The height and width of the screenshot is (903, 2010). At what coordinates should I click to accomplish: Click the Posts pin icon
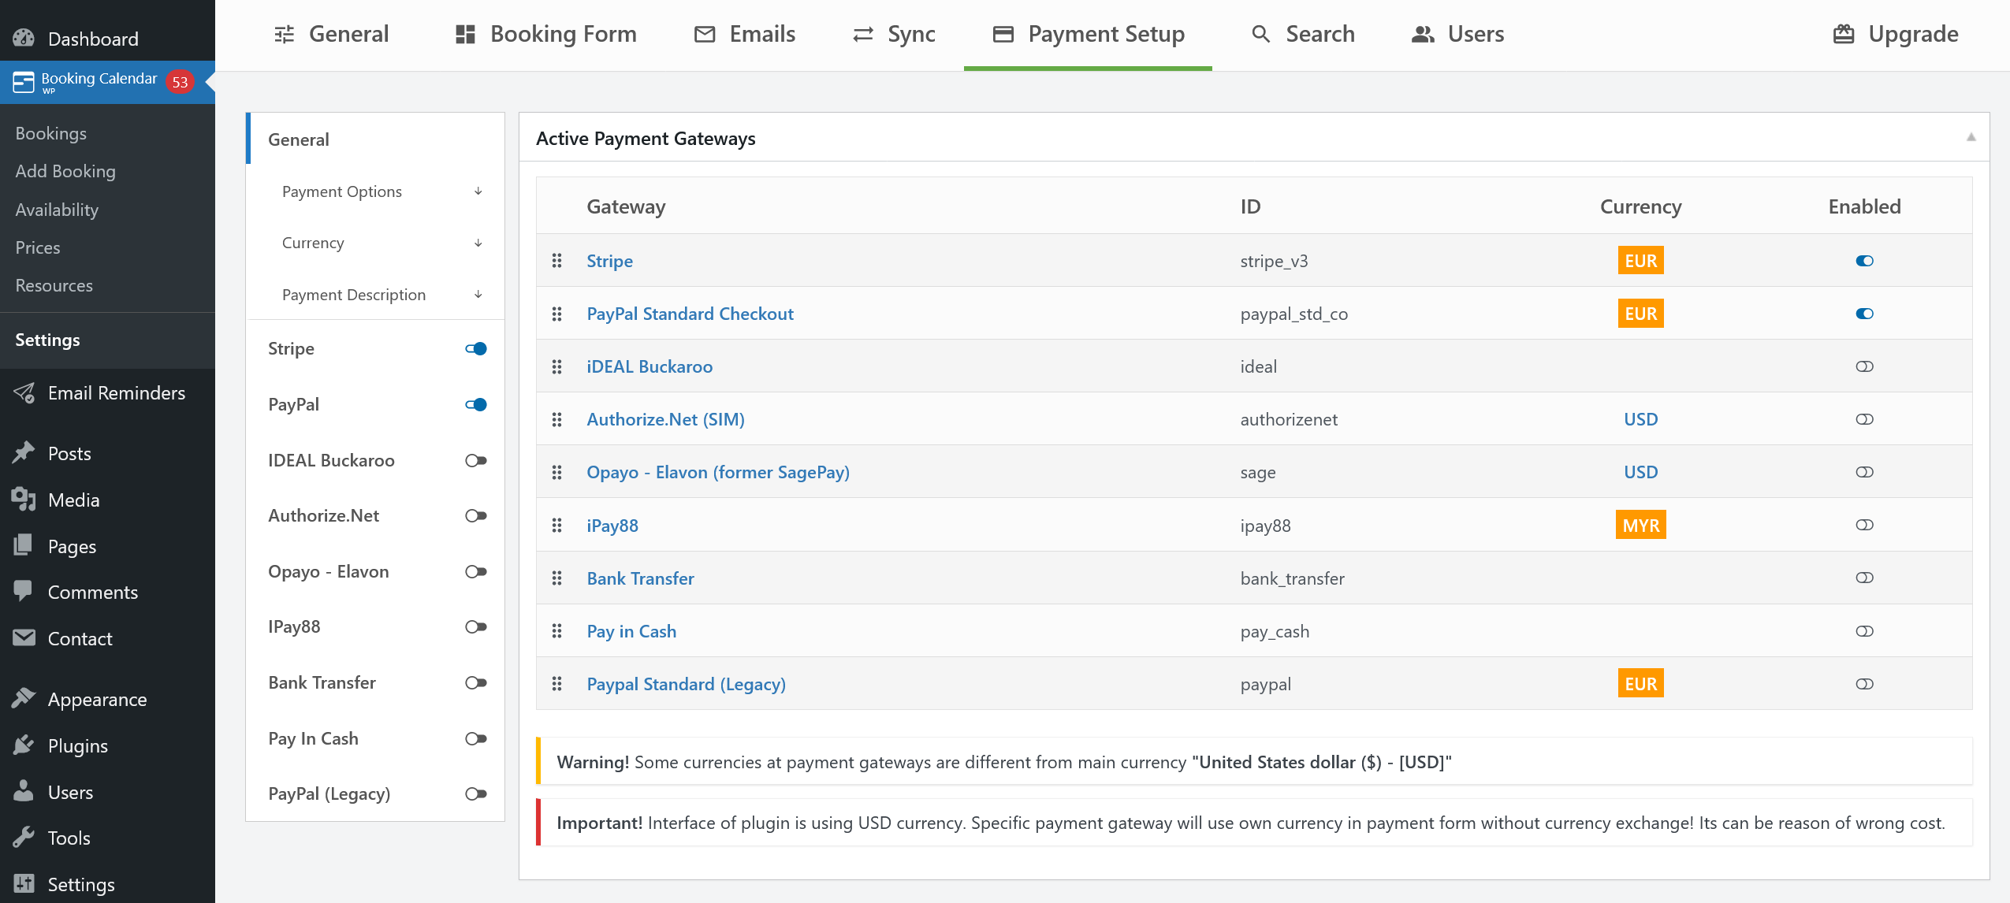point(24,453)
